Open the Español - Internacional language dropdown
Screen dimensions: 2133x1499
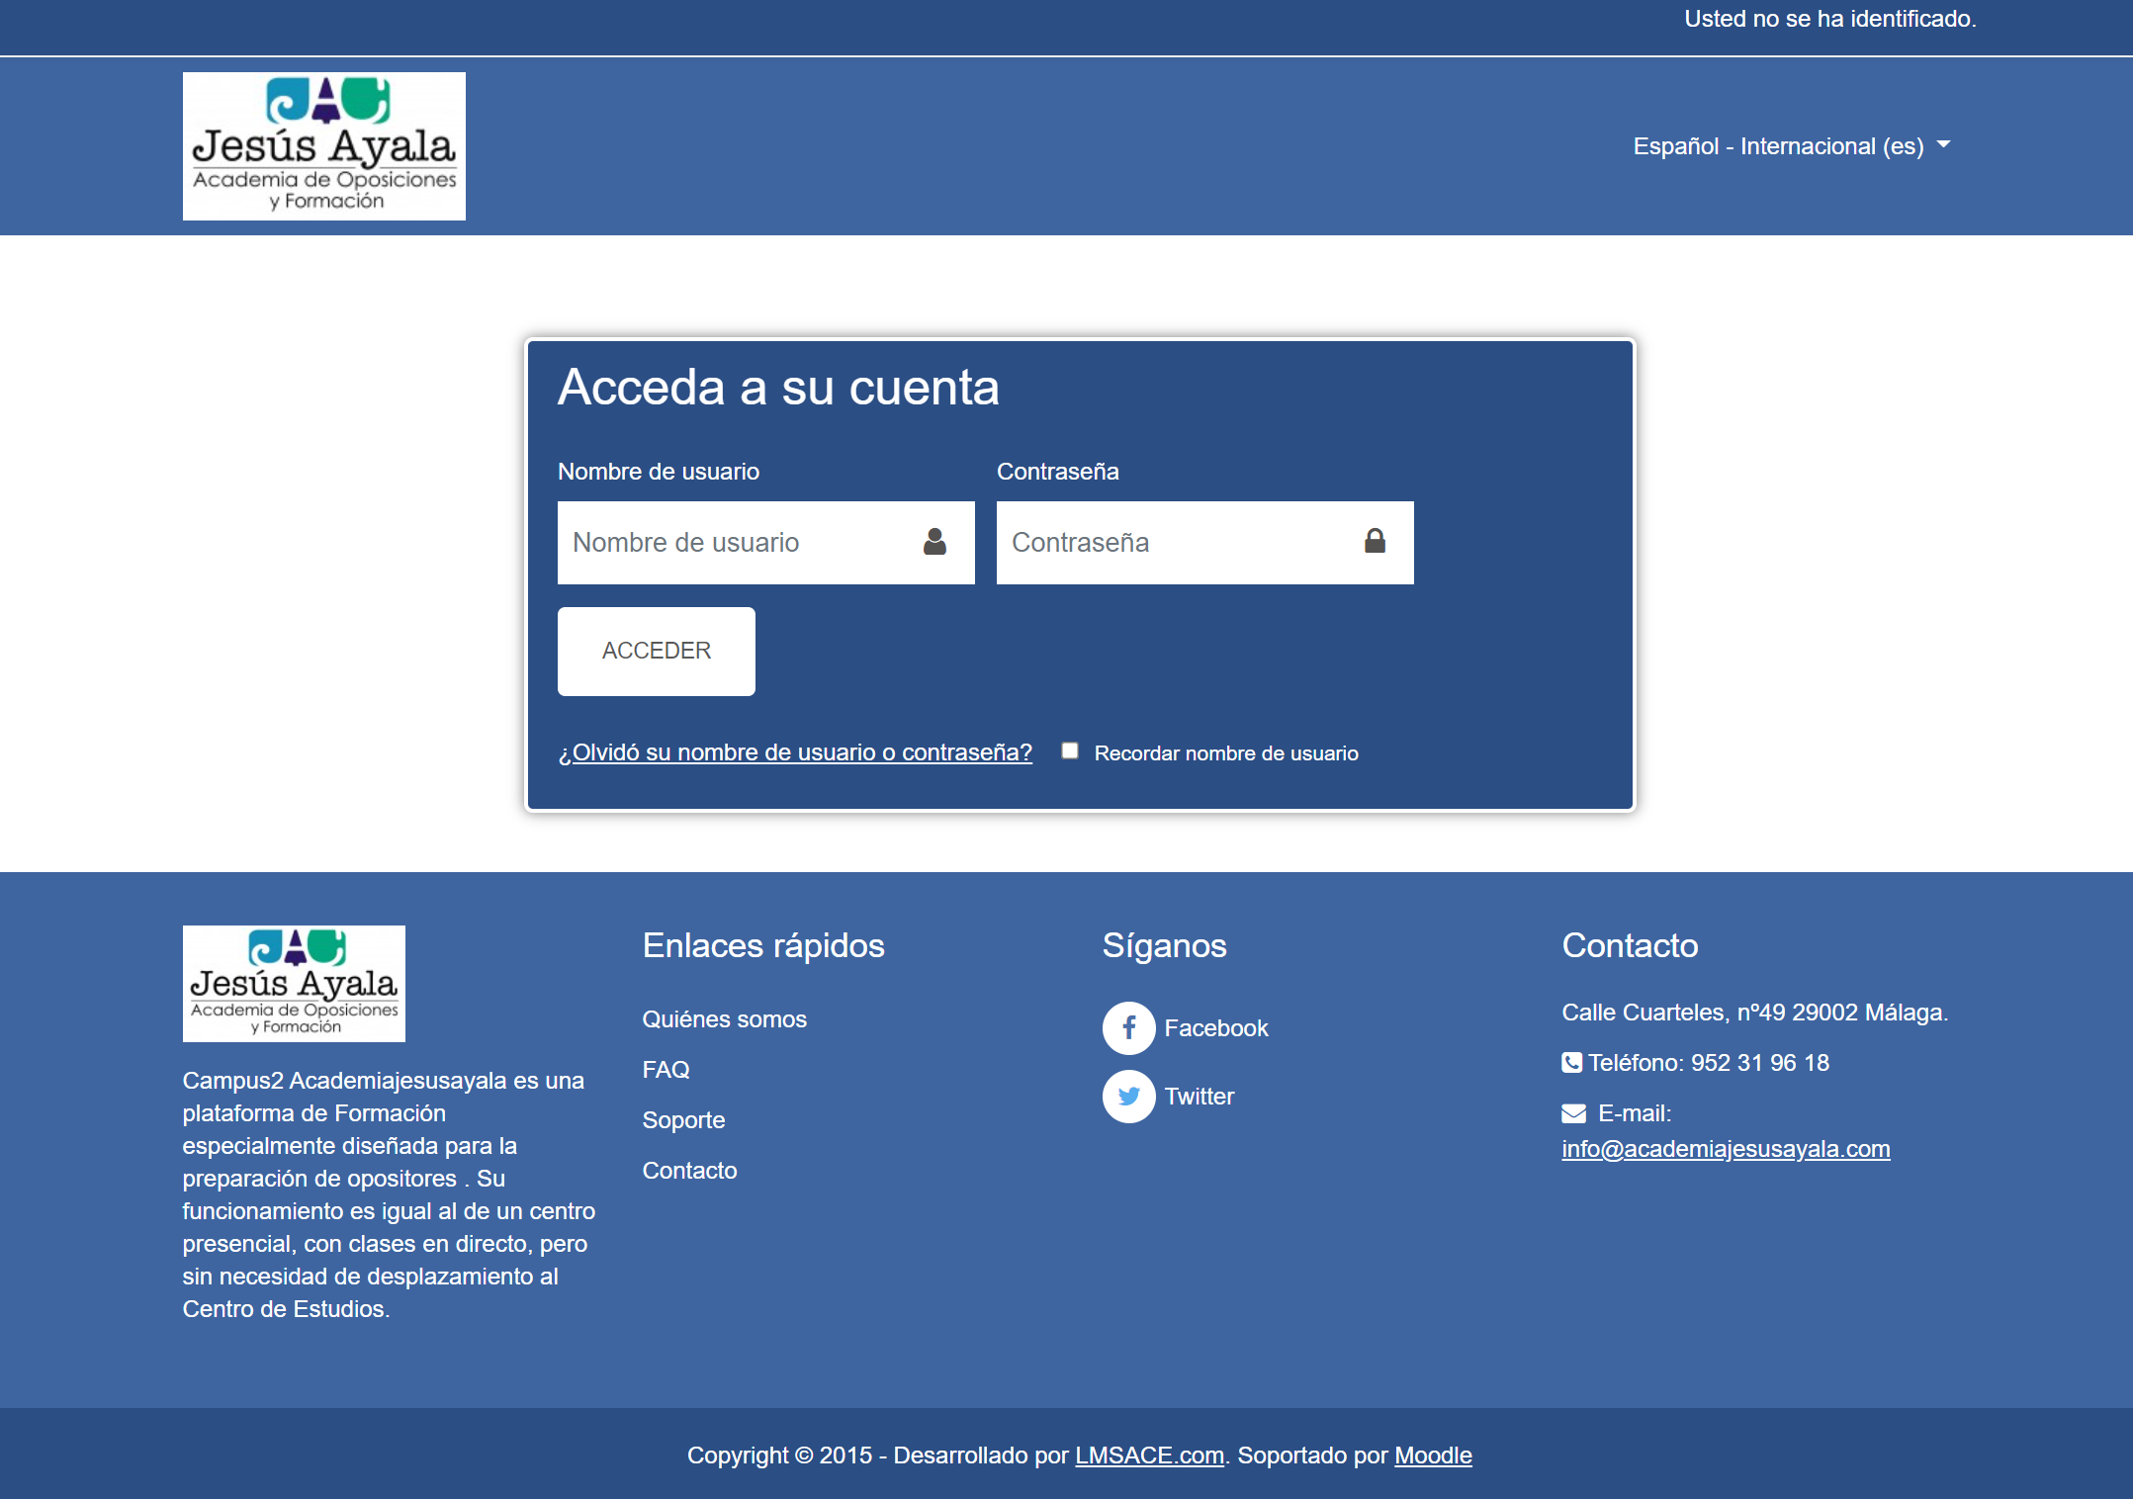click(x=1777, y=146)
